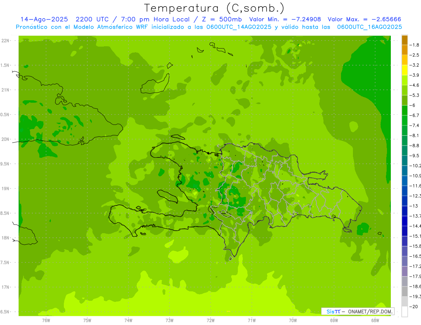This screenshot has height=325, width=421.
Task: Click the "-5.3" color-bar value
Action: 414,95
